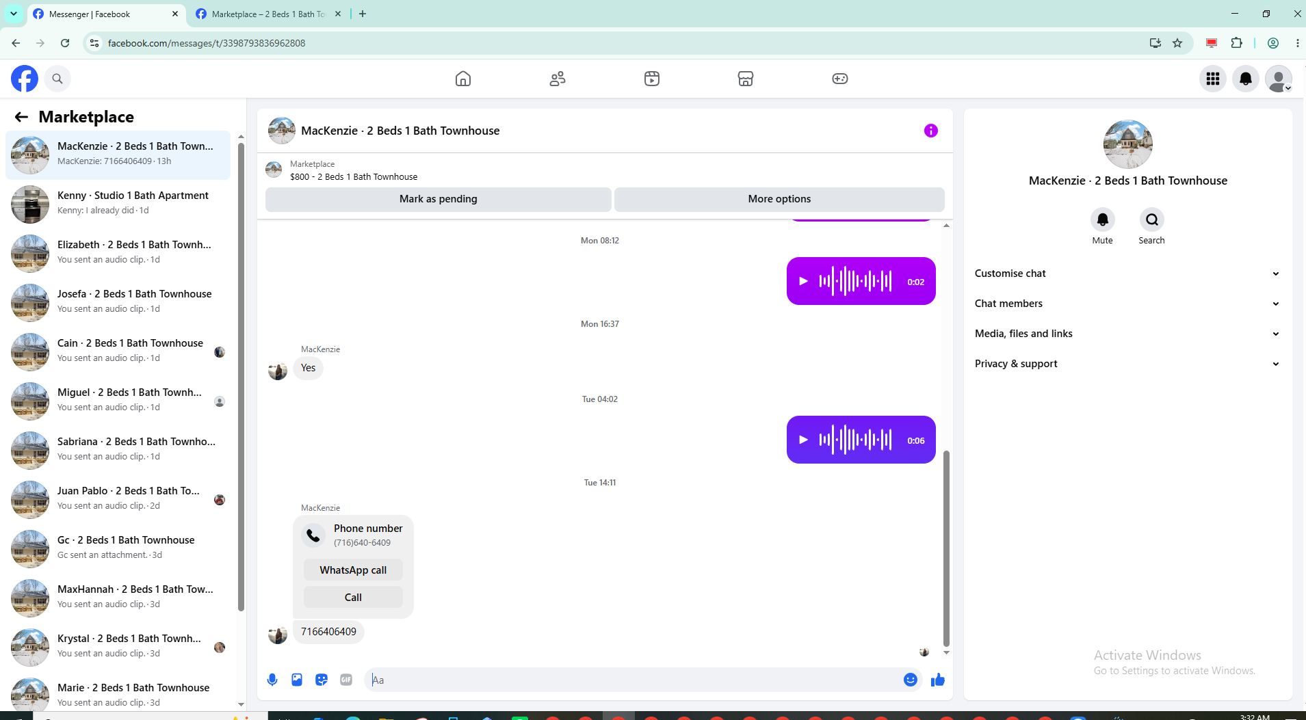1306x720 pixels.
Task: Open the nine-dot menu grid icon
Action: coord(1213,79)
